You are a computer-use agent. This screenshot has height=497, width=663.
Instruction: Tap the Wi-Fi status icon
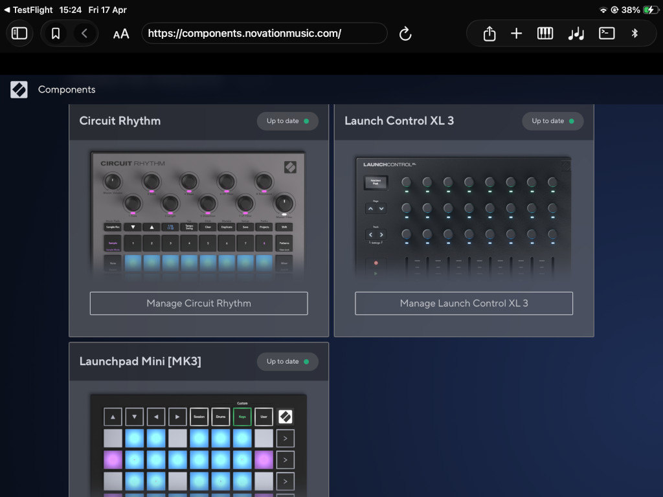tap(603, 10)
